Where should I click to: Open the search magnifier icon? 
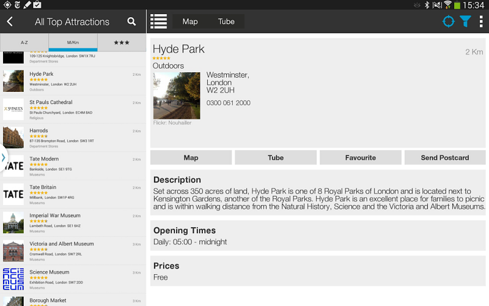click(131, 21)
